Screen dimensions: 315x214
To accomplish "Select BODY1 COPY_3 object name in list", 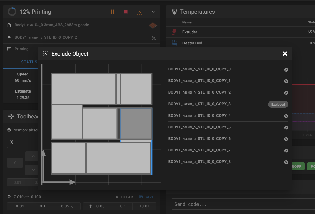I will coord(199,104).
